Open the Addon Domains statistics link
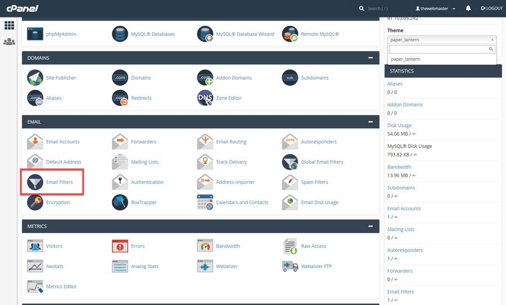 tap(405, 104)
